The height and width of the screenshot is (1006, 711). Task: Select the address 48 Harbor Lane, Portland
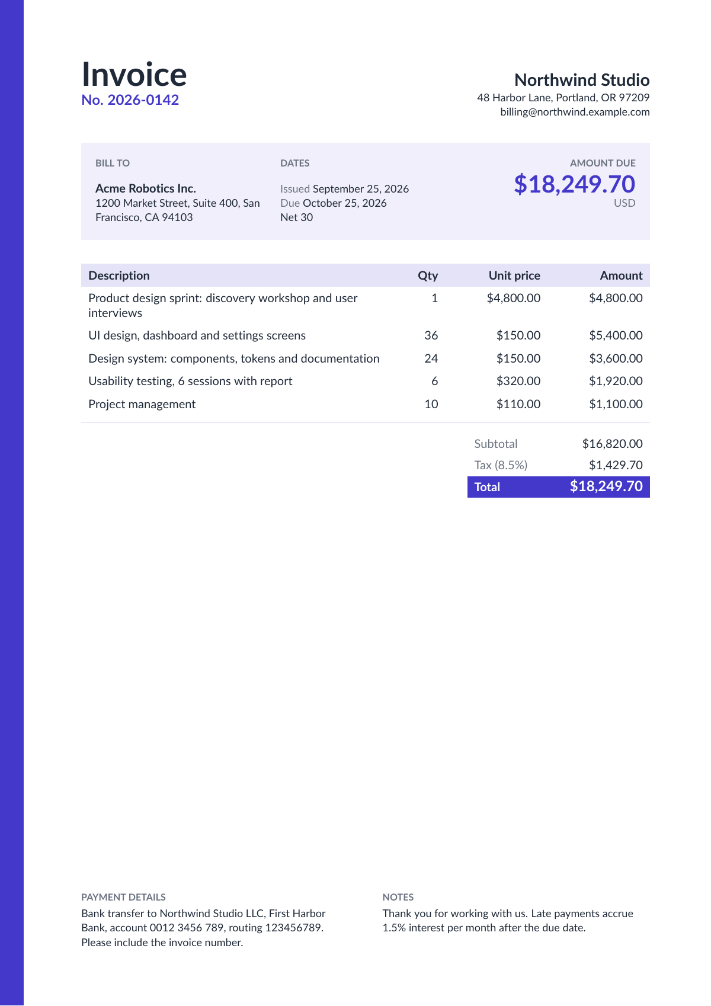click(563, 98)
